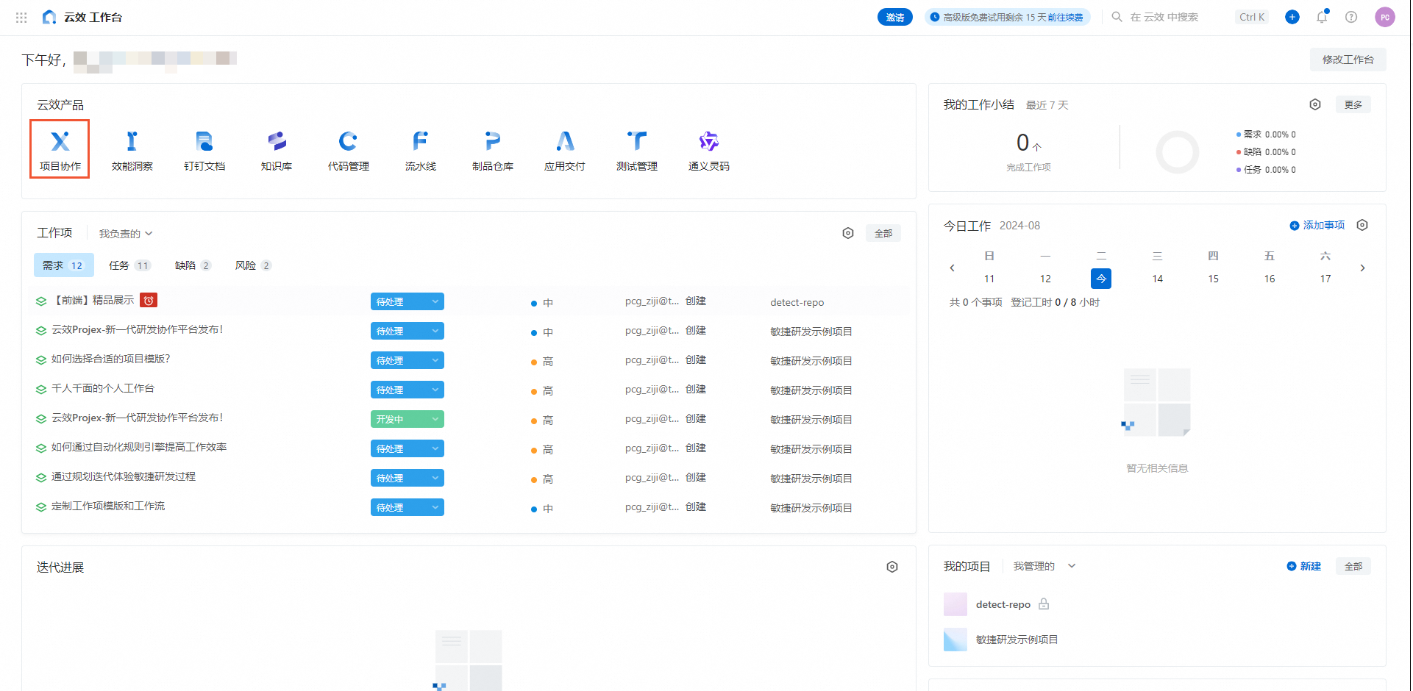
Task: Select day 14 in the calendar
Action: tap(1157, 279)
